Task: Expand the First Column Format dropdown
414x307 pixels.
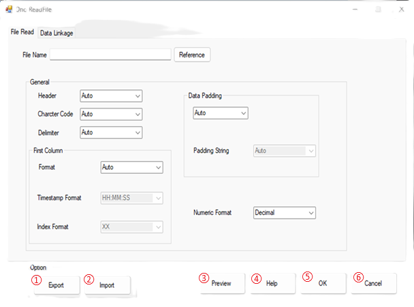Action: click(x=131, y=167)
